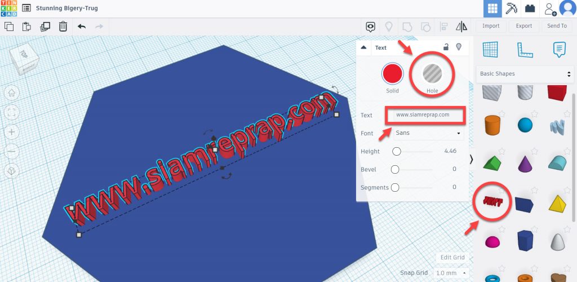Screen dimensions: 577x282
Task: Toggle the lock editing padlock
Action: click(x=446, y=47)
